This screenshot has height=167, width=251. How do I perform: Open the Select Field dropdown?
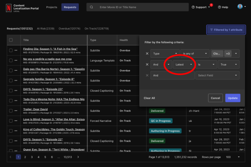(217, 75)
